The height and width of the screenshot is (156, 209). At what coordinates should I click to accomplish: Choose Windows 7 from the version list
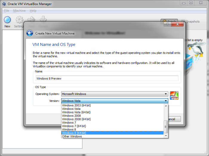pos(113,123)
